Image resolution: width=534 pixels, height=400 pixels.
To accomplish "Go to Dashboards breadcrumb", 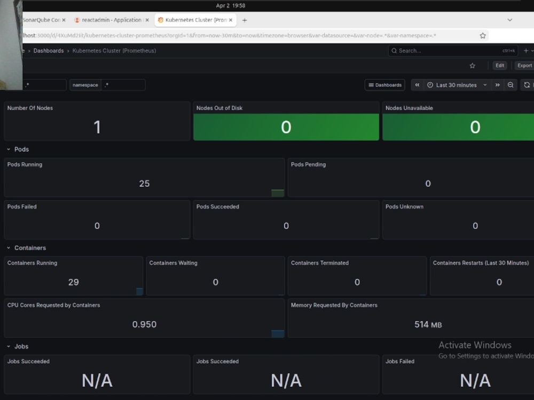I will (49, 51).
